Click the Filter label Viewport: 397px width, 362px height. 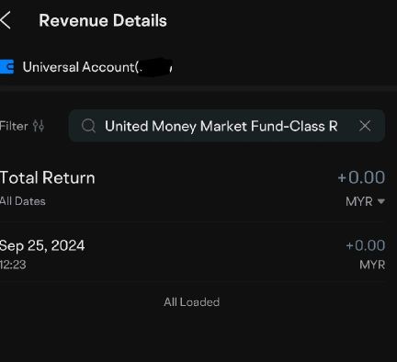[14, 126]
